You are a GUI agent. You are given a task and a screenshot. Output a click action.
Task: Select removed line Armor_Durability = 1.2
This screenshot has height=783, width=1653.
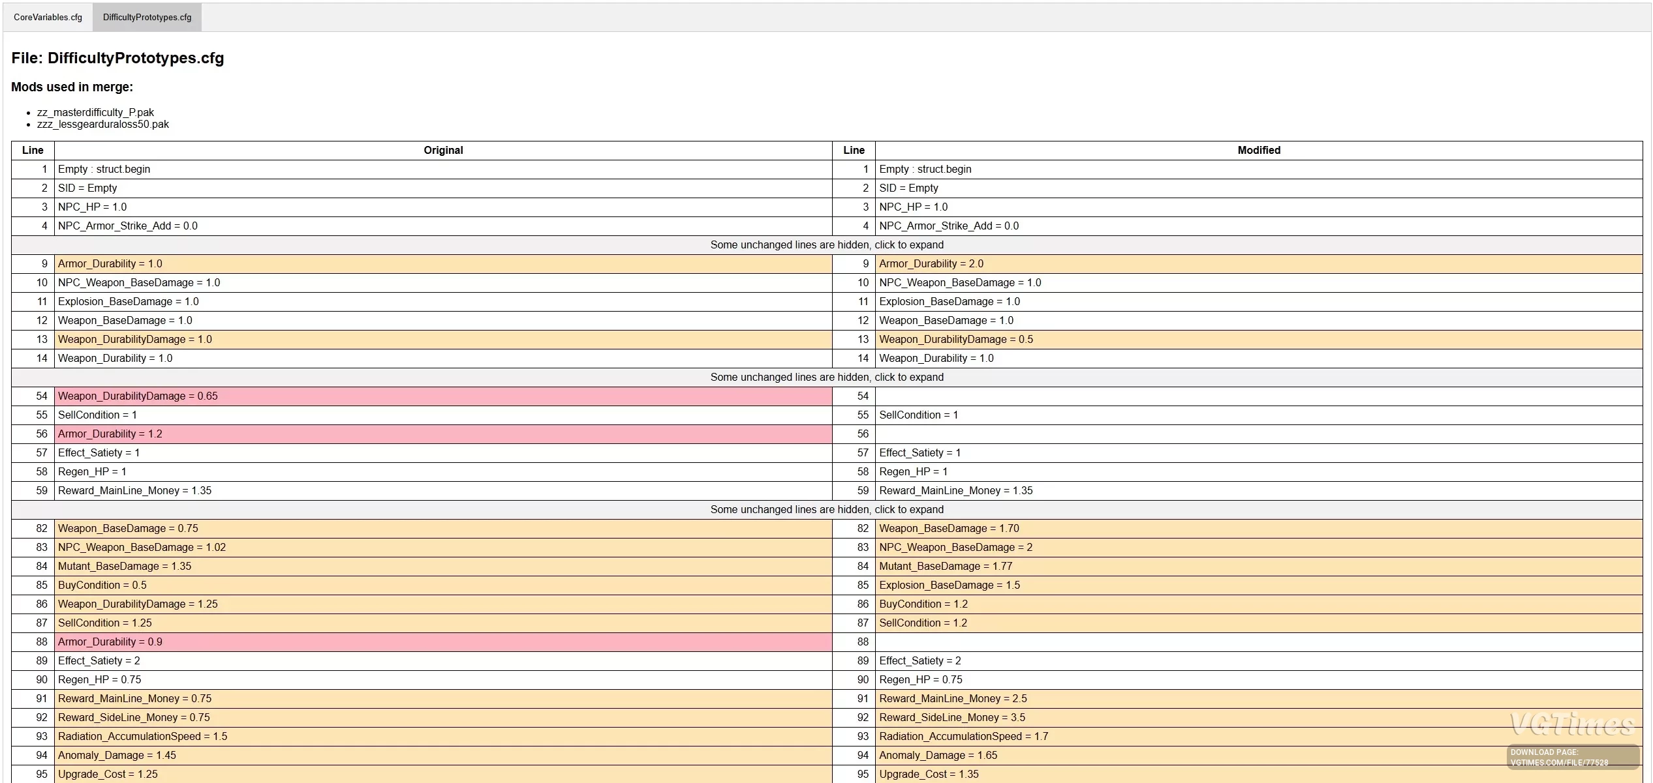110,434
